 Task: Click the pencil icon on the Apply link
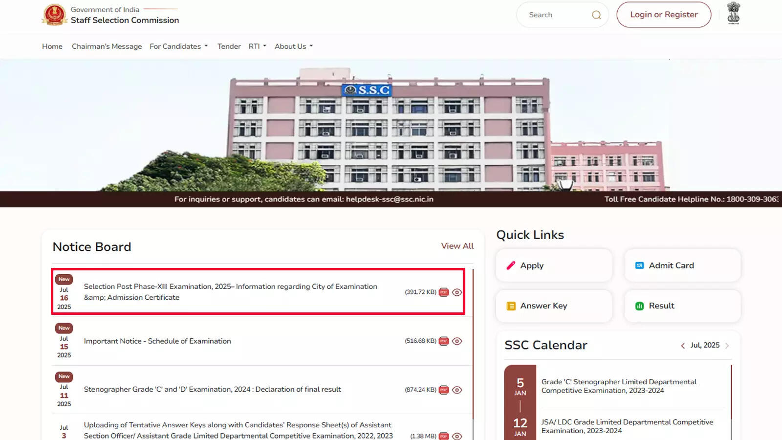coord(511,265)
